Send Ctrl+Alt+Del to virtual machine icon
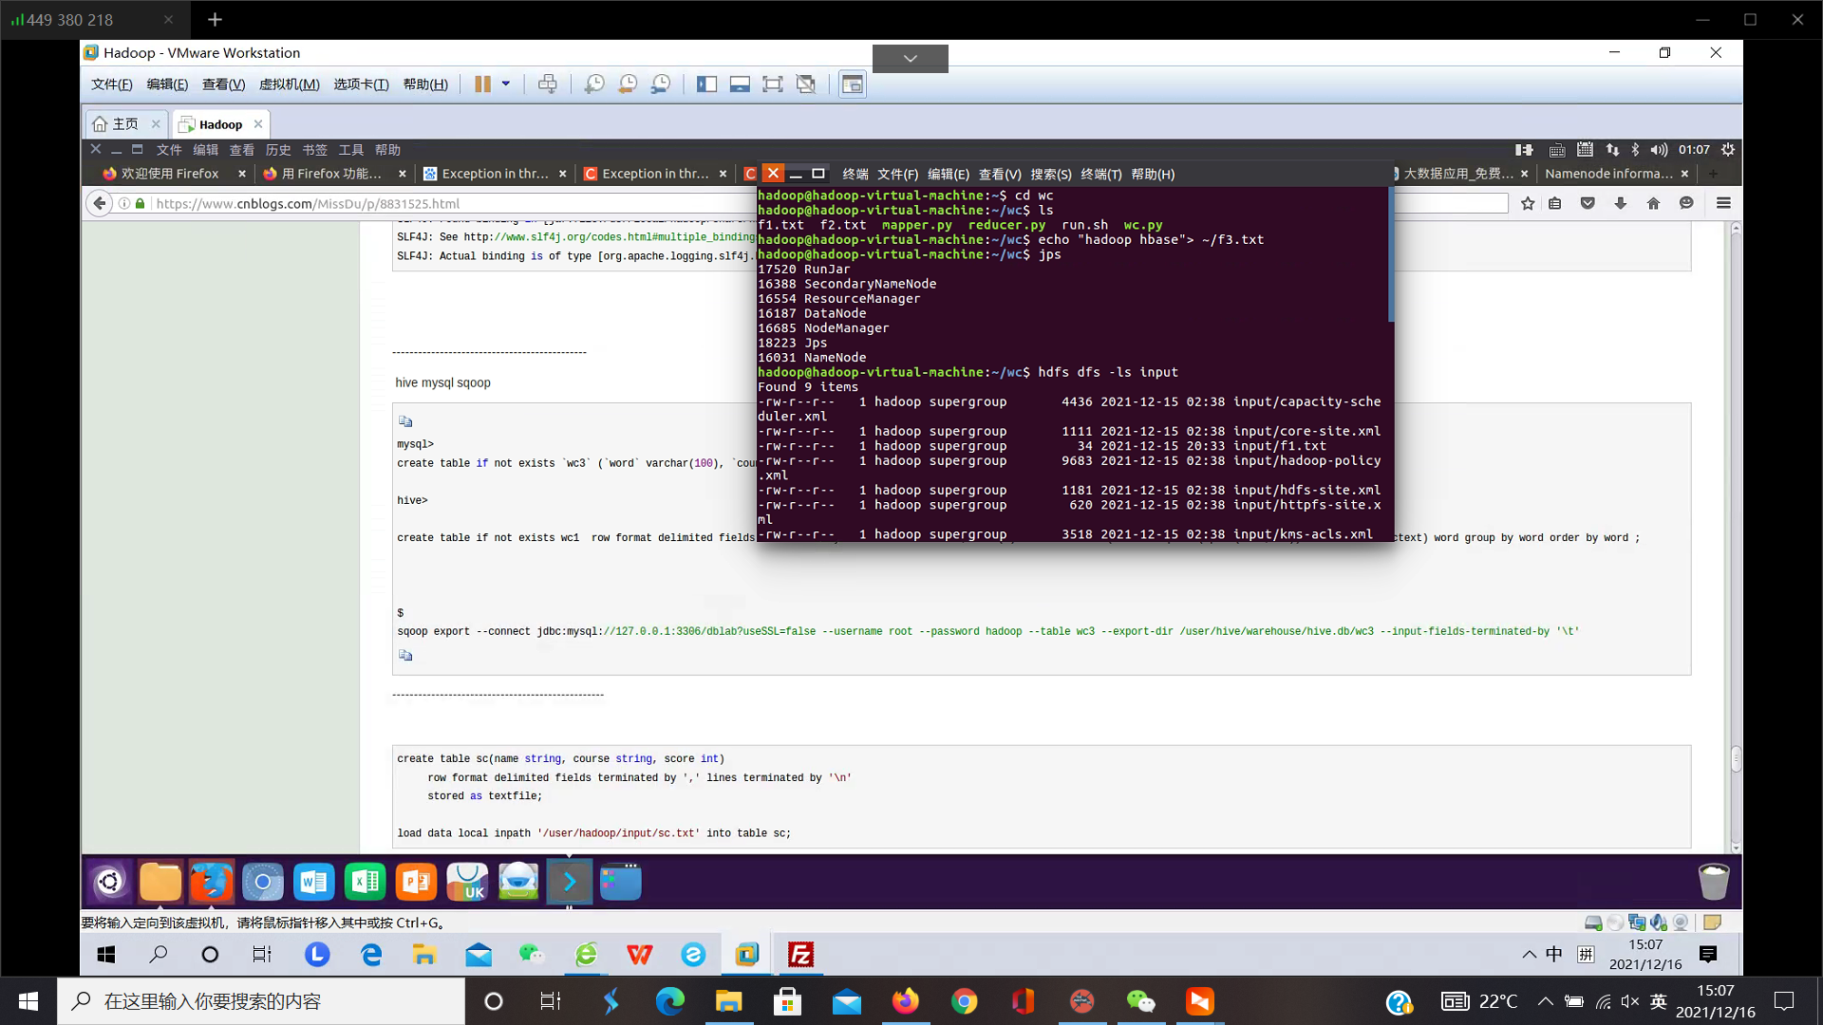Viewport: 1823px width, 1025px height. (548, 84)
